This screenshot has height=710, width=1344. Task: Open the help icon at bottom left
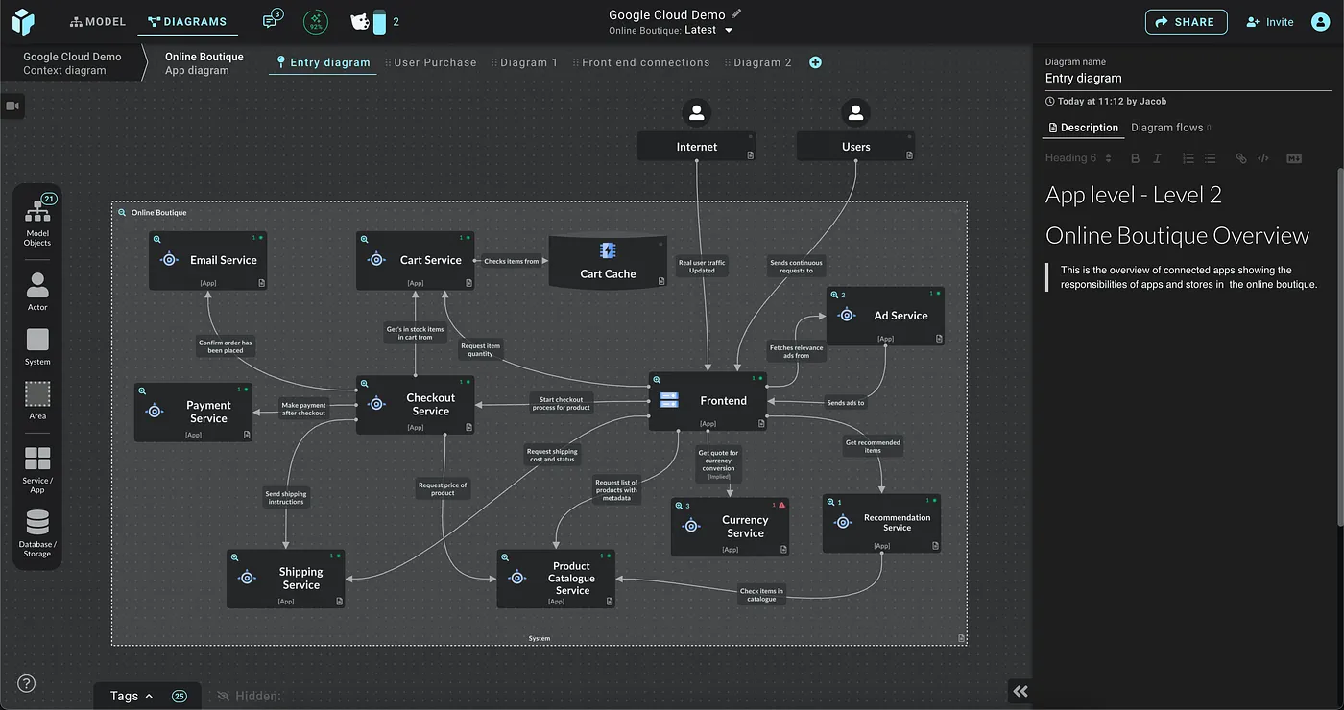(x=26, y=683)
